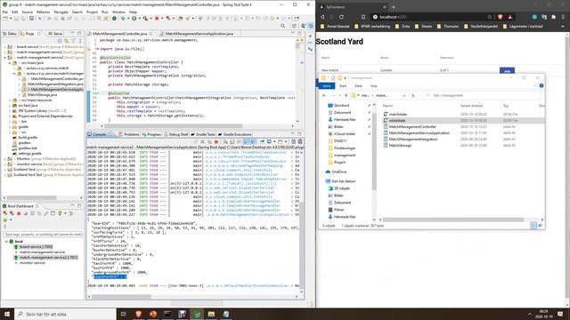The height and width of the screenshot is (320, 570).
Task: Expand the browser bookmarks overflow chevron
Action: click(563, 26)
